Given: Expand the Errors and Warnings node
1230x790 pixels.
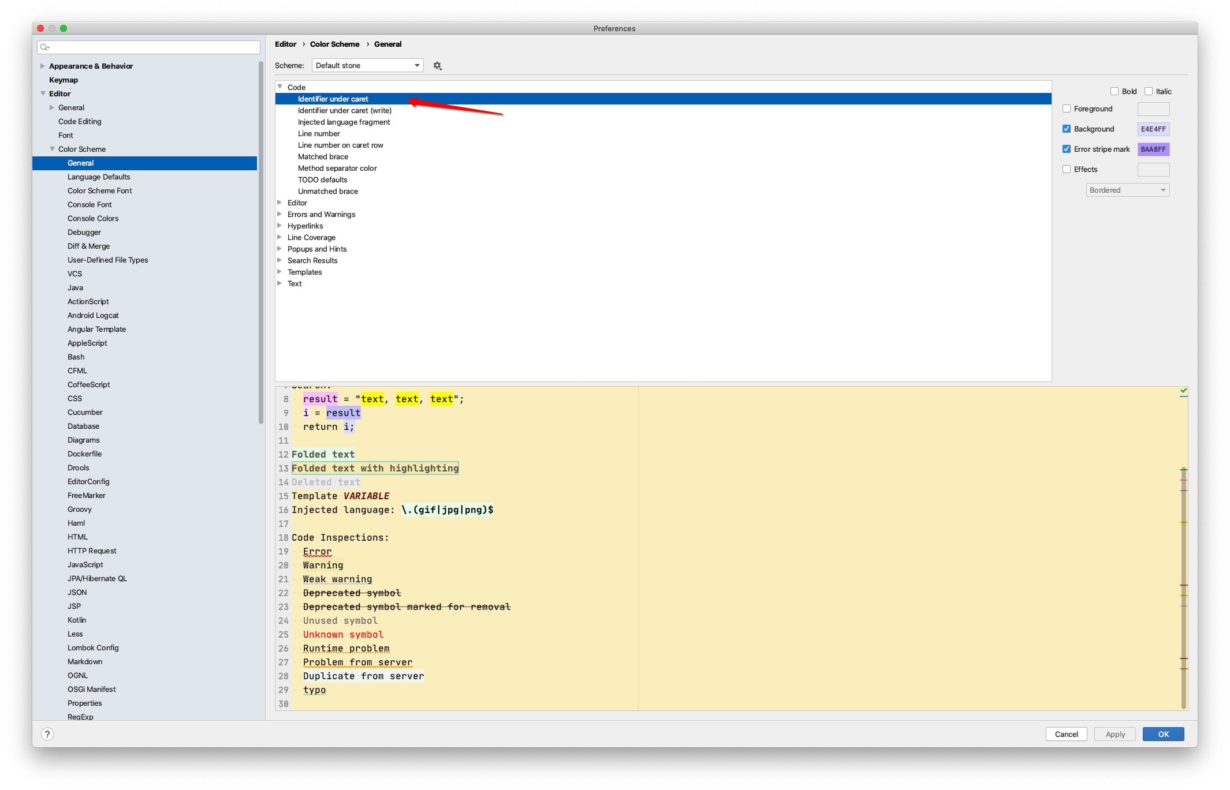Looking at the screenshot, I should 280,214.
